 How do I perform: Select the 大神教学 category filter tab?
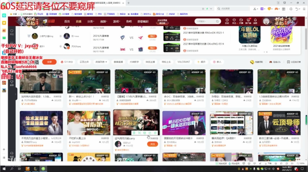point(134,62)
